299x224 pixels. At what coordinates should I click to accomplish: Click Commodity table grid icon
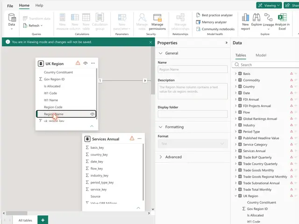(x=240, y=80)
